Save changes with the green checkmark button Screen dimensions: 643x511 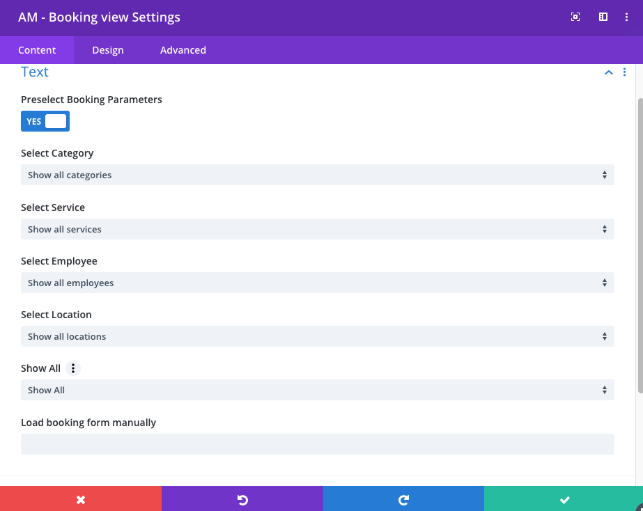564,499
